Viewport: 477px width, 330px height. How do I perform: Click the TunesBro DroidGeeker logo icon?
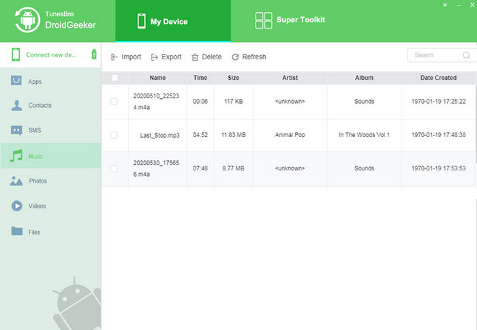[x=27, y=20]
